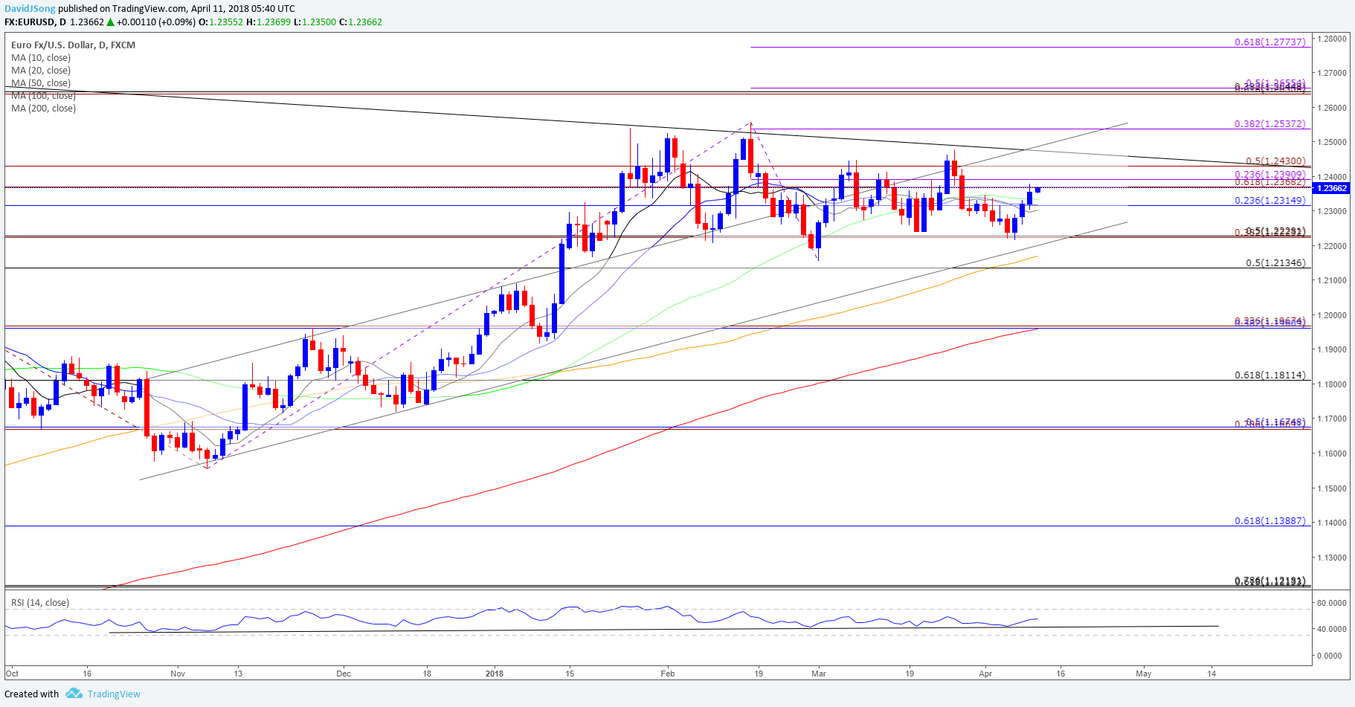
Task: Select the MA (50, close) legend entry
Action: pos(41,83)
